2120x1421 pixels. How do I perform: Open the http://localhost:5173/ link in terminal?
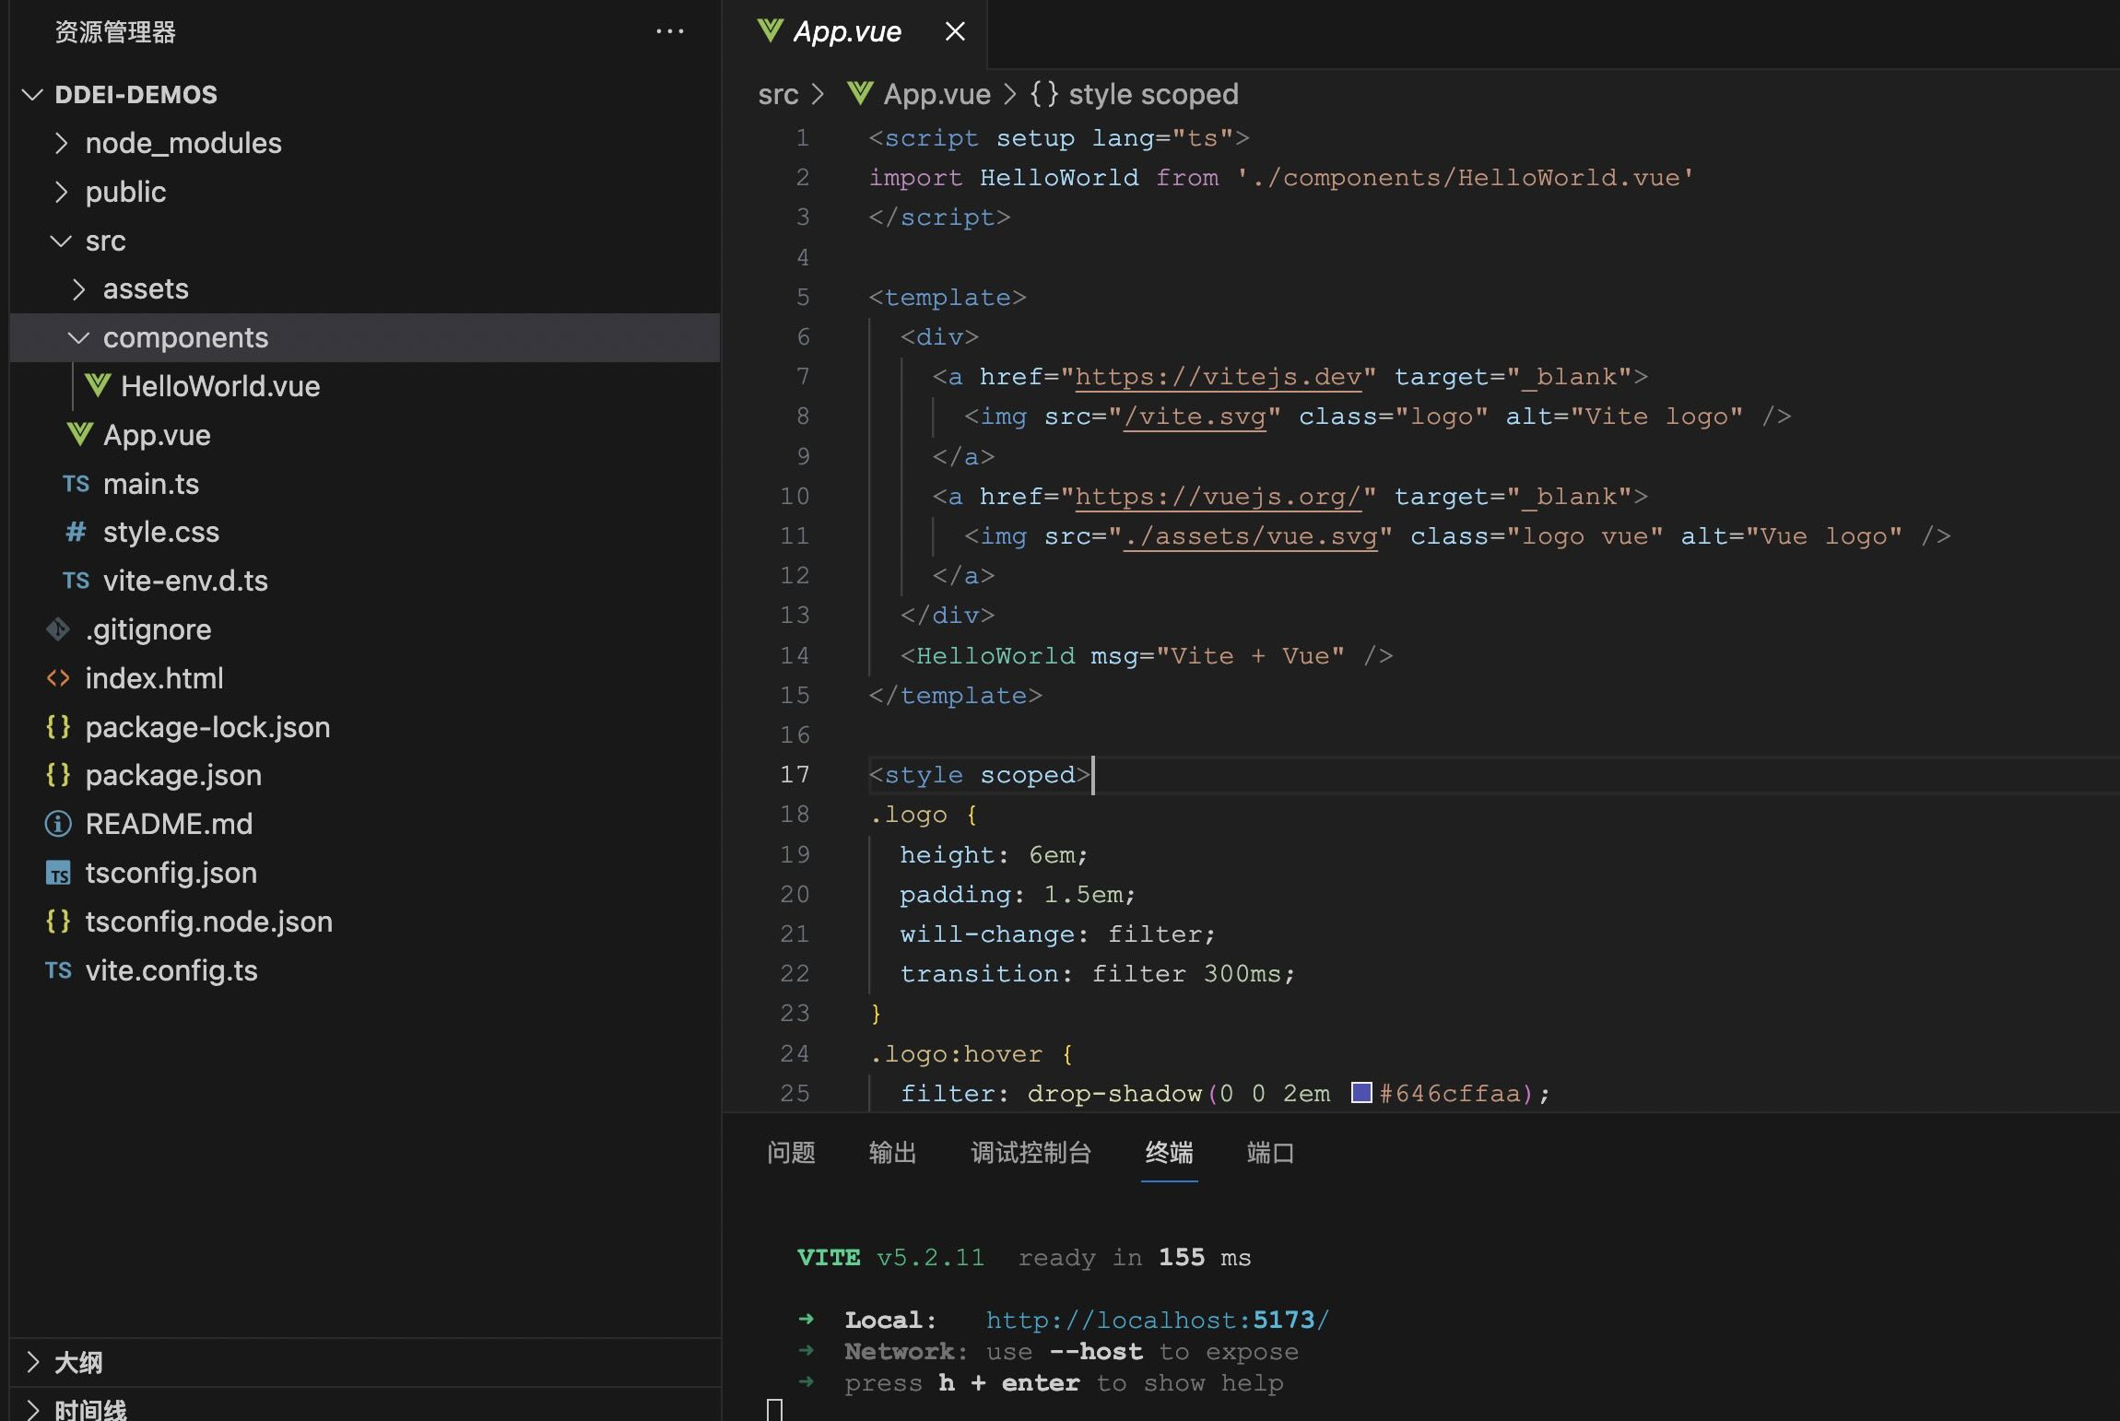point(1158,1320)
